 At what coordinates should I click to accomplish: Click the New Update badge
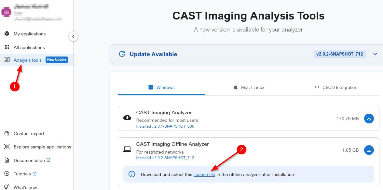57,60
